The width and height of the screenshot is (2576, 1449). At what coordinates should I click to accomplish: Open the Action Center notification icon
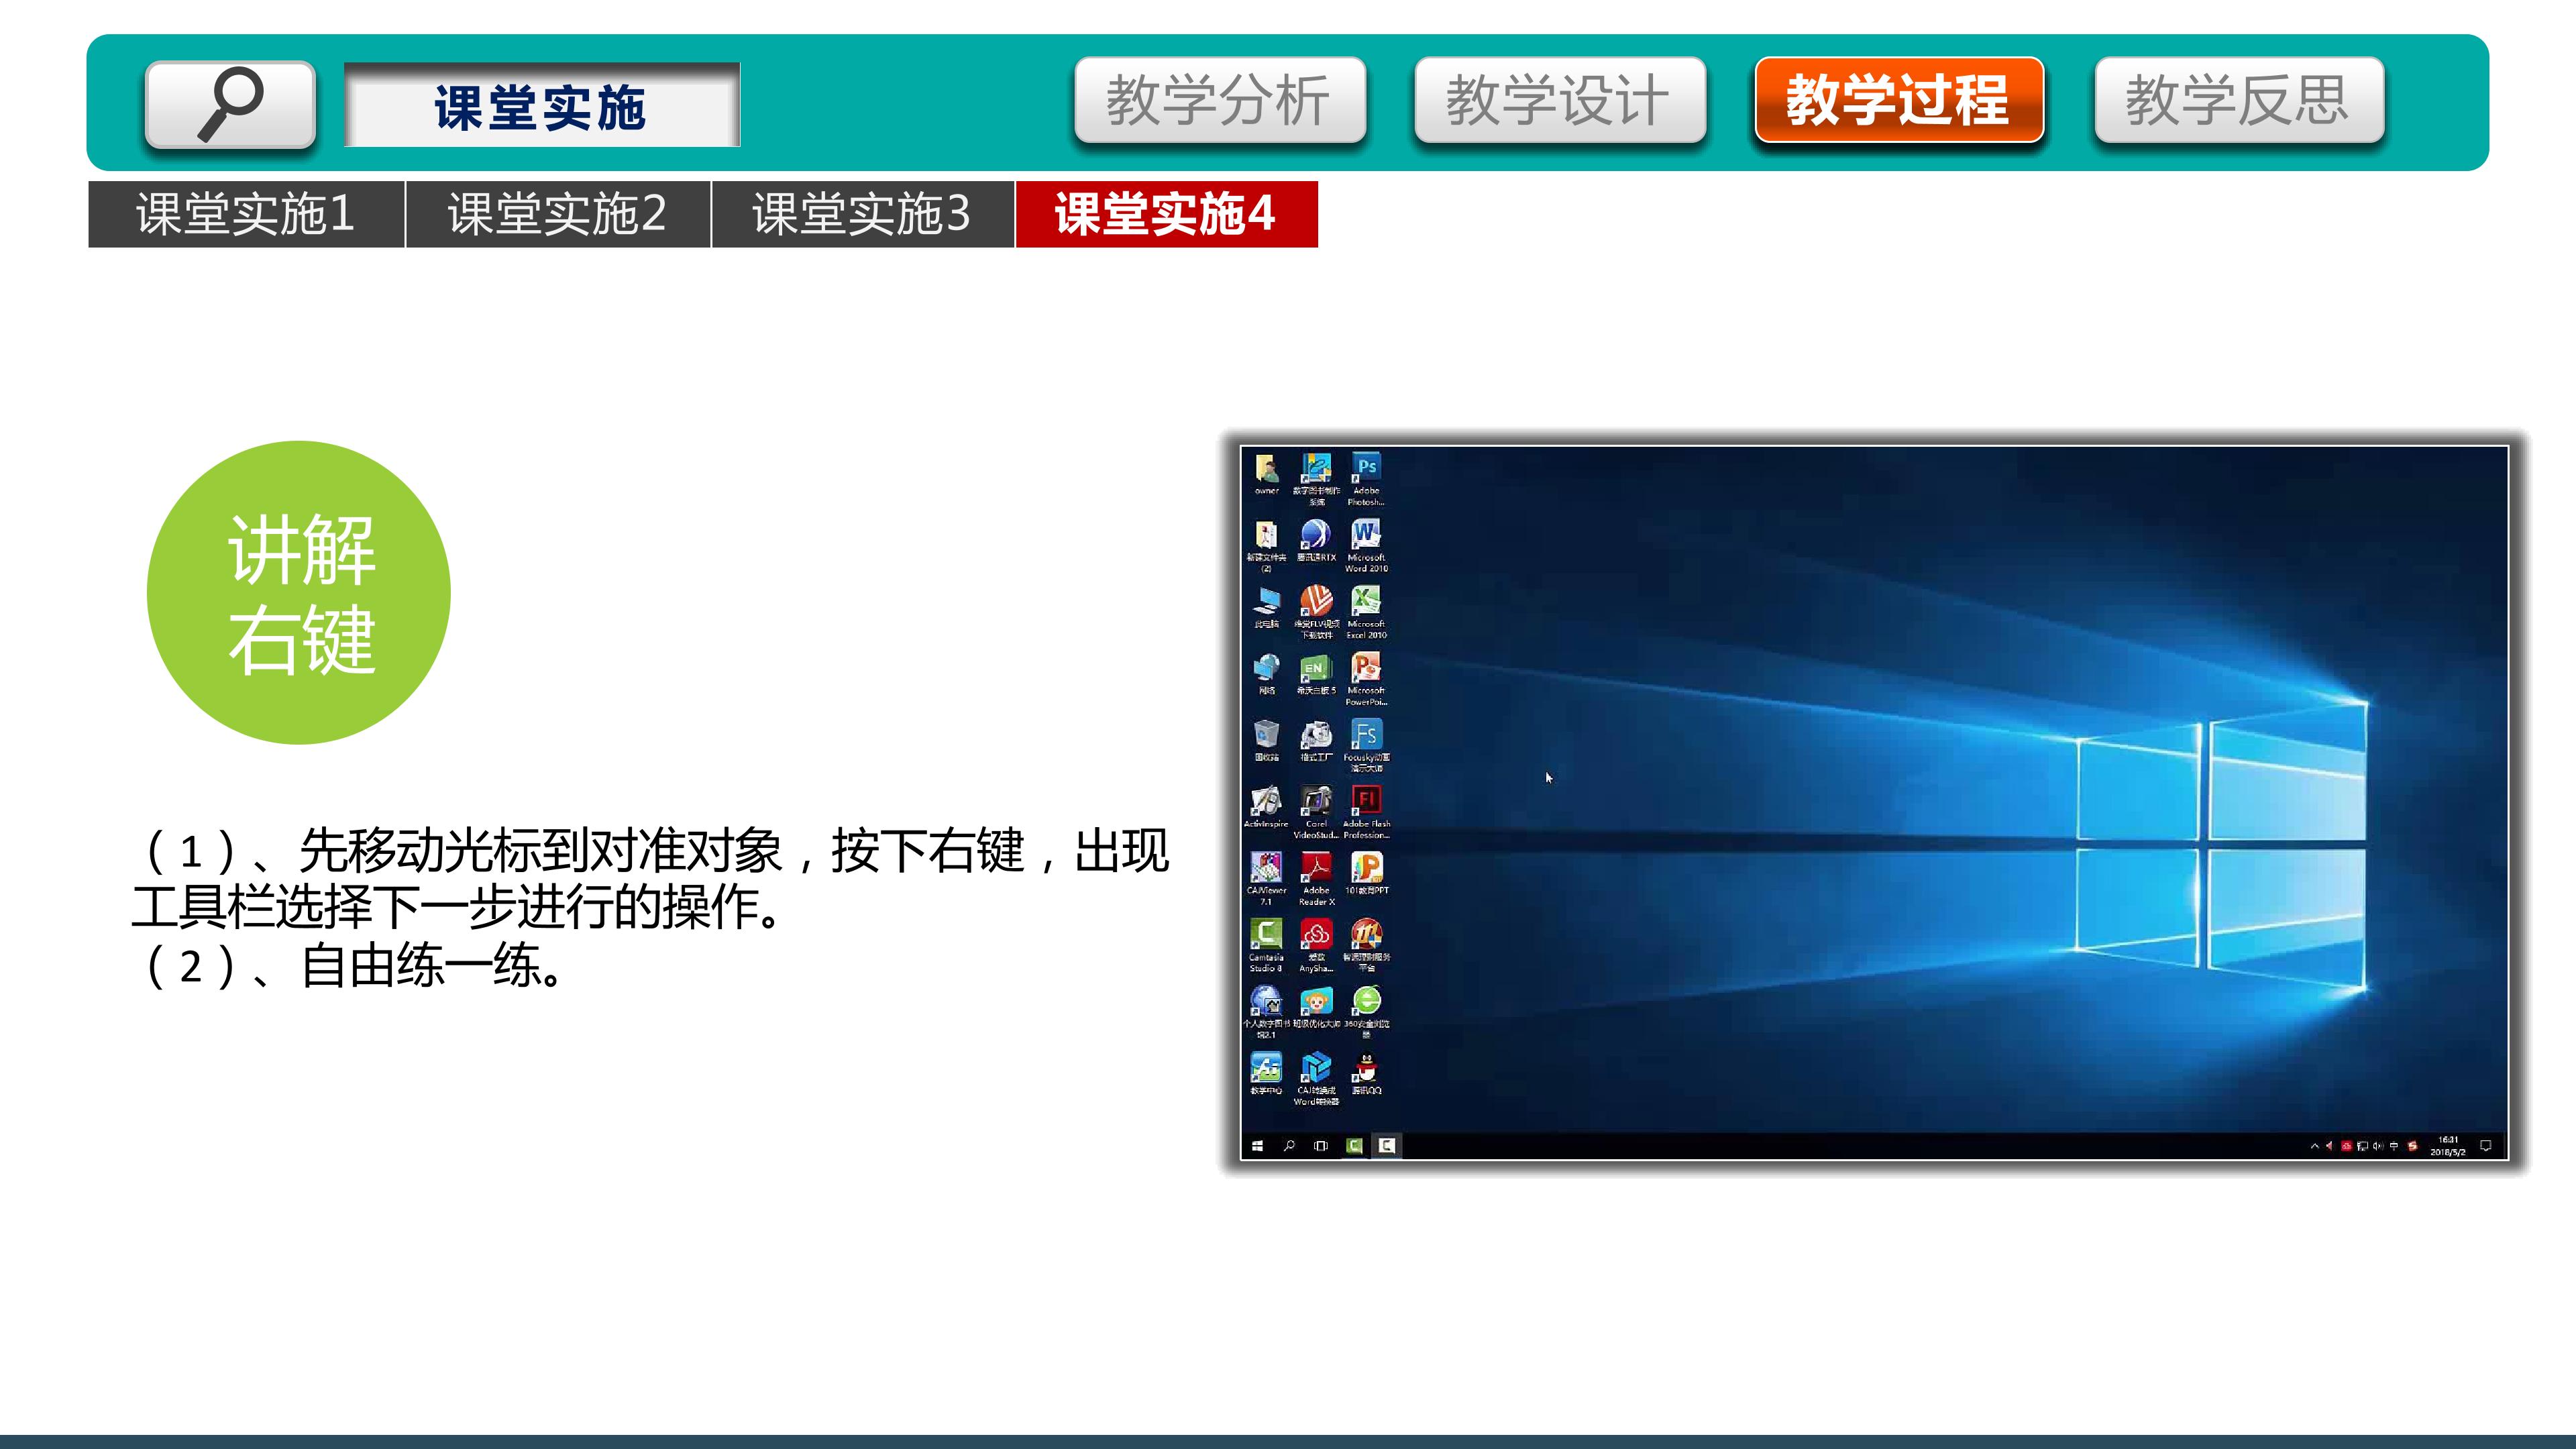2486,1146
